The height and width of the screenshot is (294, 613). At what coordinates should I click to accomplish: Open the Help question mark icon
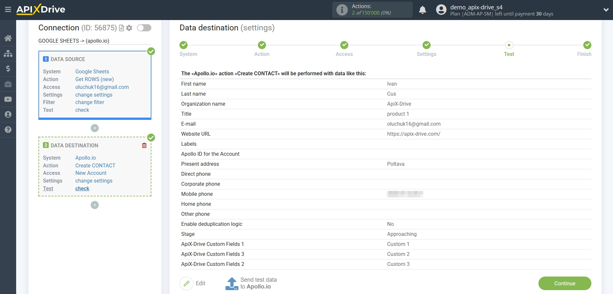click(8, 130)
